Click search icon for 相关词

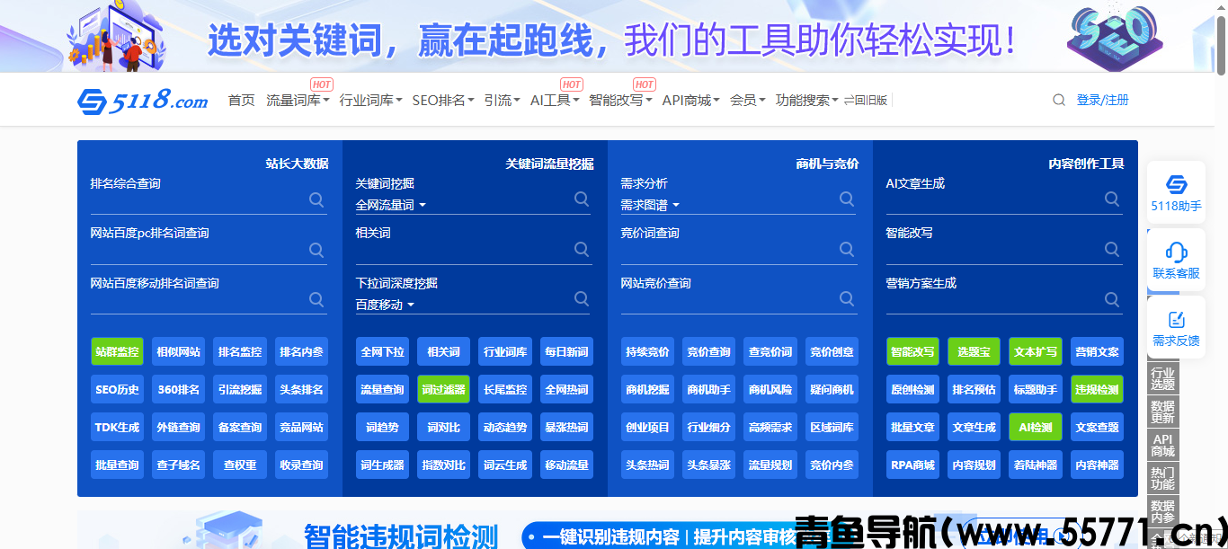(582, 249)
